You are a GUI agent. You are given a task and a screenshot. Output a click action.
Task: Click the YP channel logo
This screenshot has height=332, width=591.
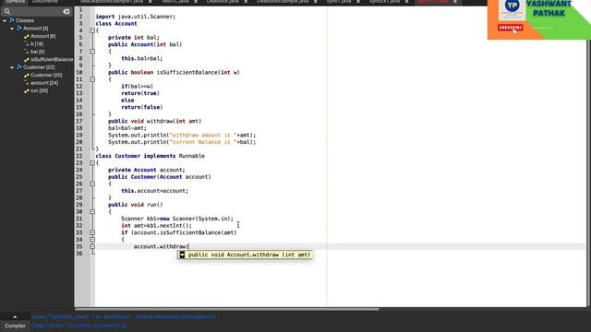click(x=512, y=6)
